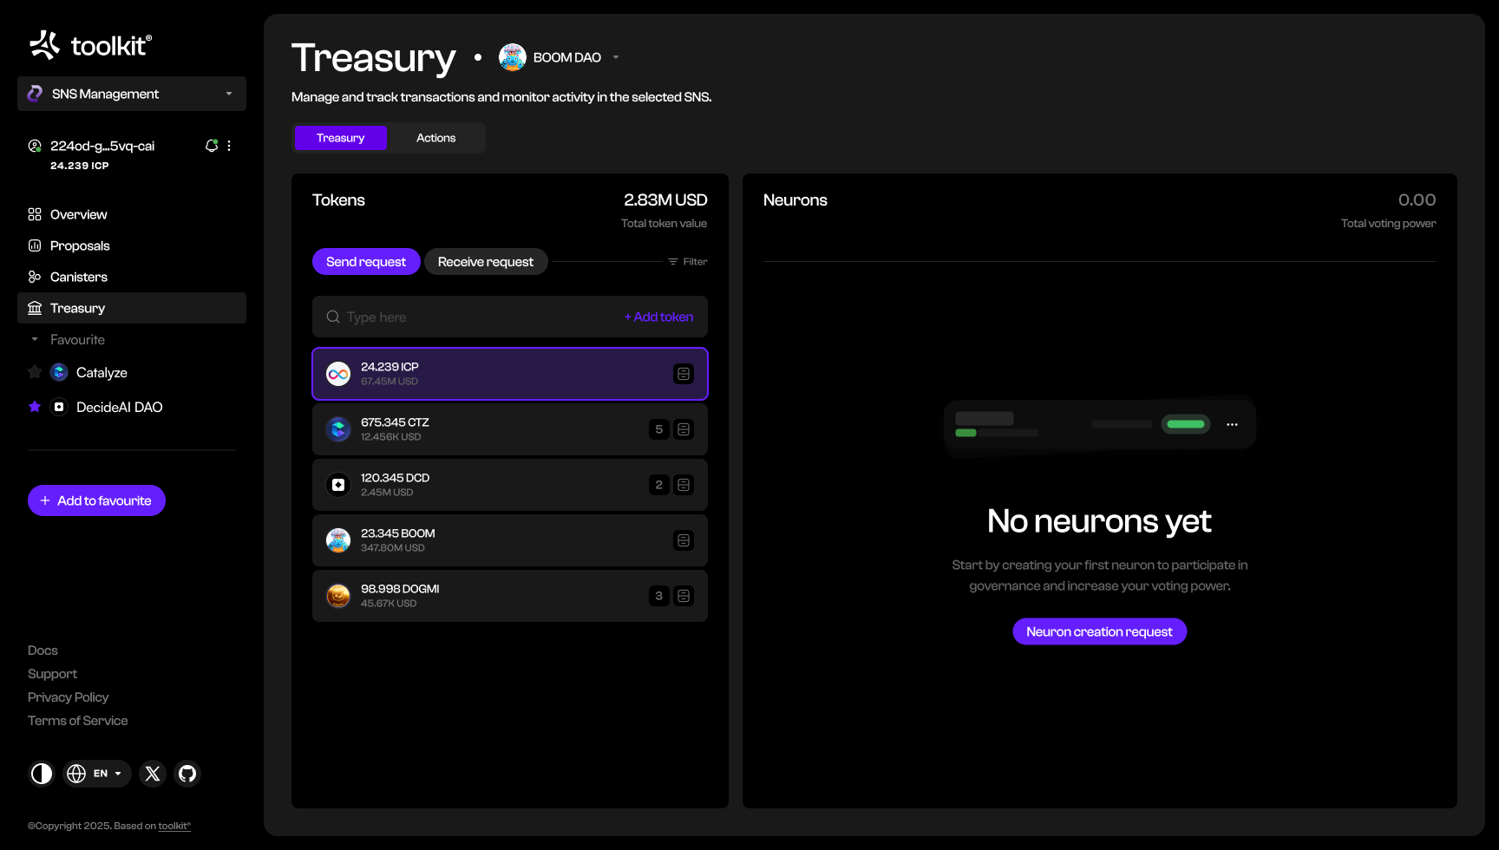The width and height of the screenshot is (1499, 850).
Task: Go to Overview in sidebar
Action: [x=132, y=214]
